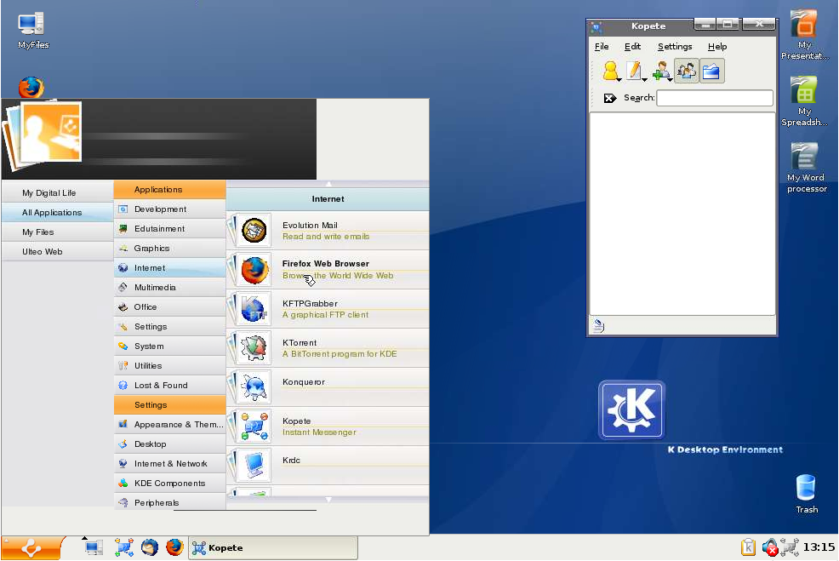Launch KTorrent BitTorrent program entry
The height and width of the screenshot is (561, 839).
click(328, 348)
